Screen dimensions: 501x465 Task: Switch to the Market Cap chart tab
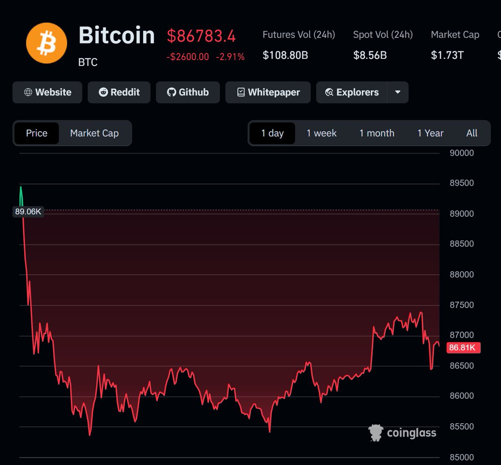click(x=94, y=133)
